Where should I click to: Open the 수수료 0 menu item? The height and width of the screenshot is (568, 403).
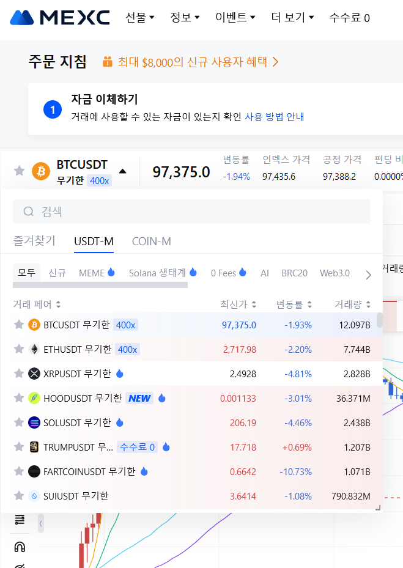(x=349, y=17)
